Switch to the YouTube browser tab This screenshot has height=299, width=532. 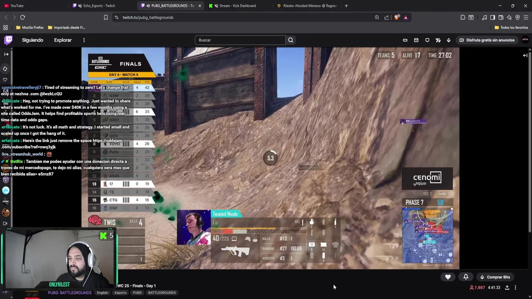coord(33,6)
